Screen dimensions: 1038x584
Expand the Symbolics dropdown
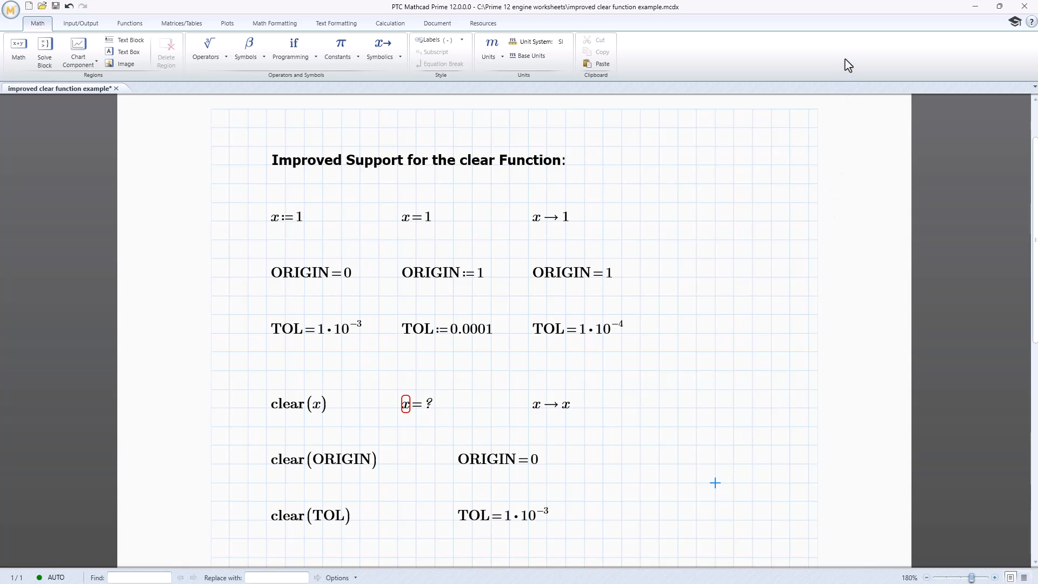click(x=400, y=57)
